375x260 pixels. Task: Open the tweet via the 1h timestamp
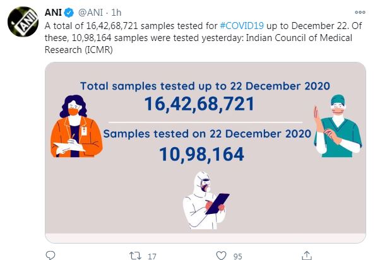[x=116, y=13]
